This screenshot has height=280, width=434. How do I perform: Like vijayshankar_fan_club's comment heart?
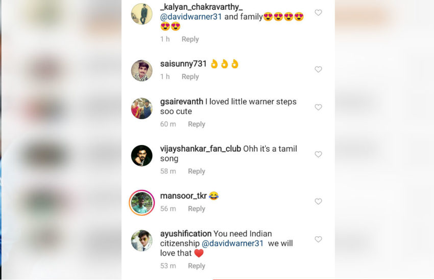click(x=318, y=154)
